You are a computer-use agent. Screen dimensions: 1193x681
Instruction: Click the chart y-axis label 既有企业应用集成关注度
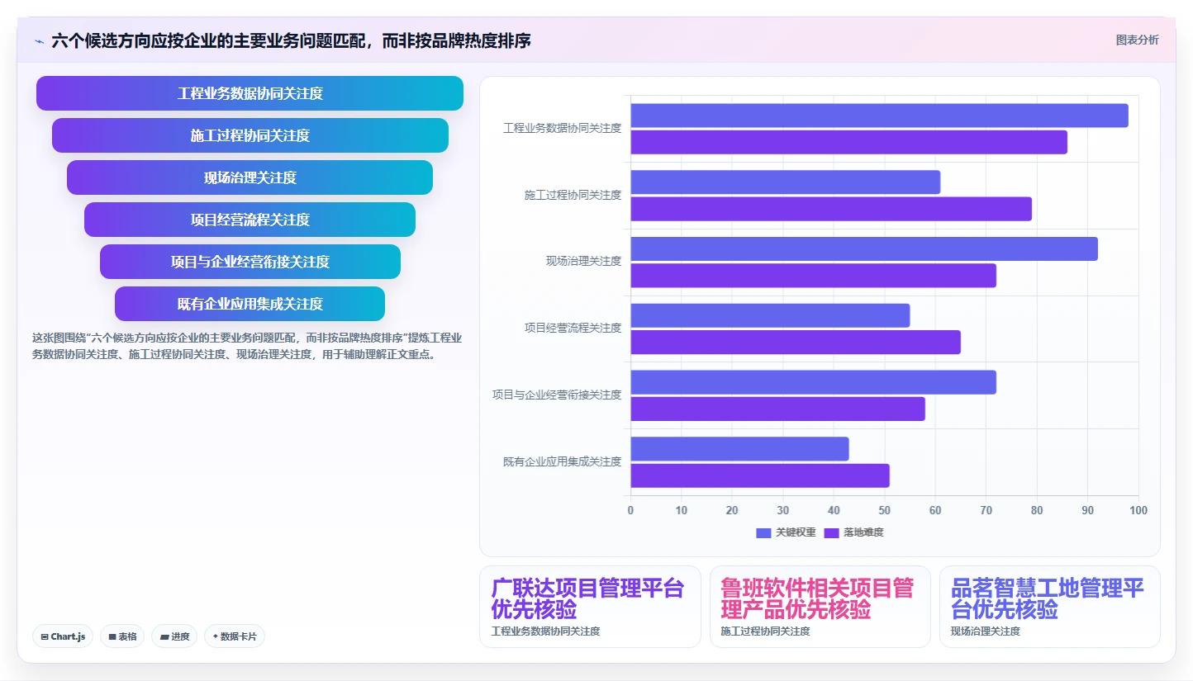click(x=562, y=462)
